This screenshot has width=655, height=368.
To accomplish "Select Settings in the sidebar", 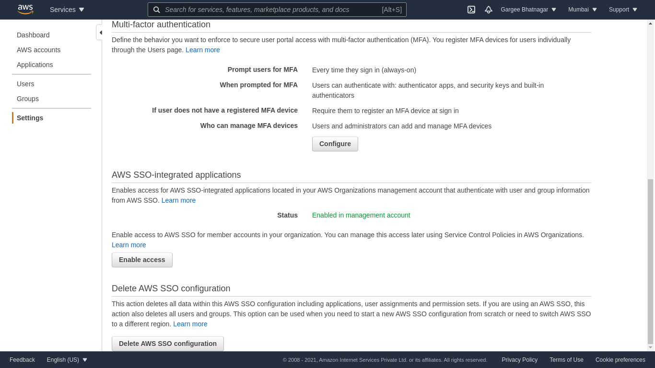I will (x=30, y=118).
